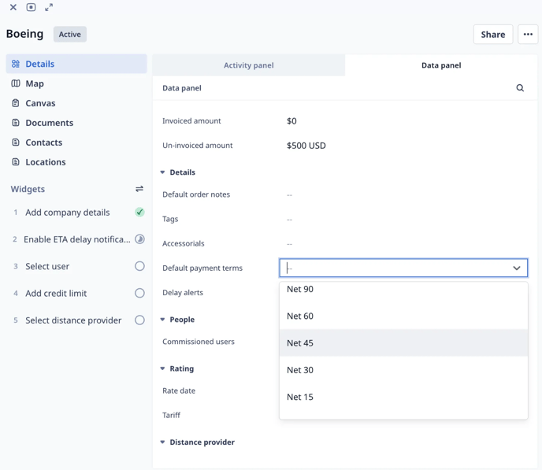
Task: Collapse the People section triangle
Action: [162, 320]
